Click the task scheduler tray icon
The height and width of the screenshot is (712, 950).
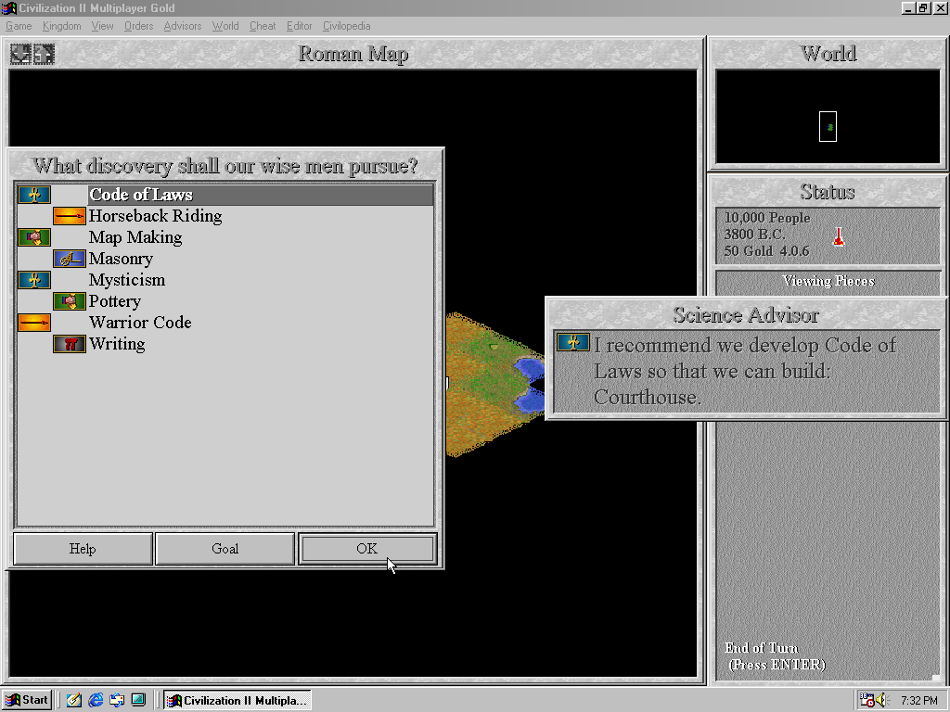pyautogui.click(x=867, y=700)
